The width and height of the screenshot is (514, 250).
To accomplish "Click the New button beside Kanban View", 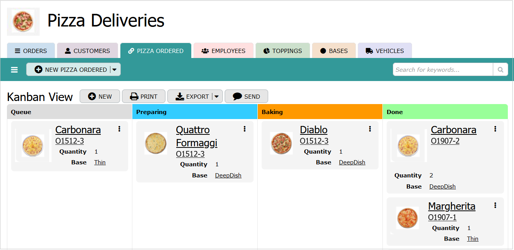I will point(100,96).
